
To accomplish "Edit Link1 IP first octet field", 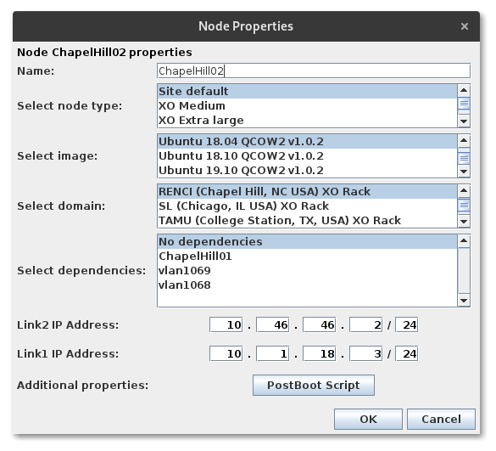I will tap(226, 353).
